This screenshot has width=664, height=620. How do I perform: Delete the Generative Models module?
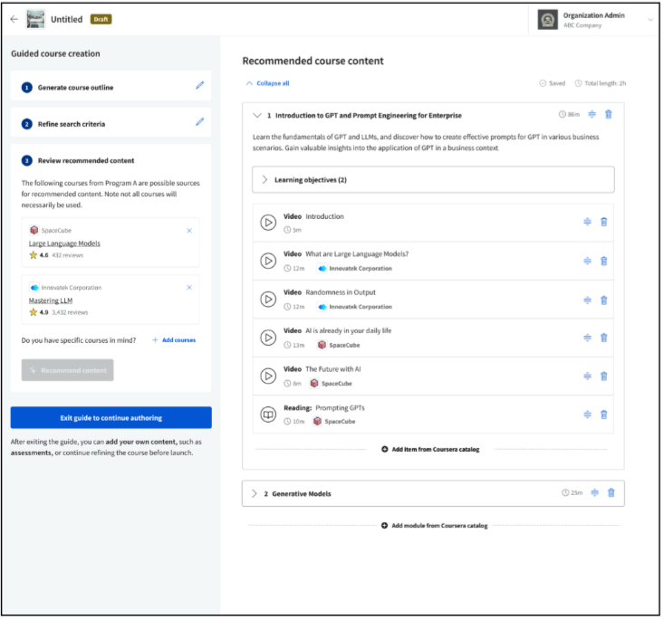pyautogui.click(x=611, y=493)
